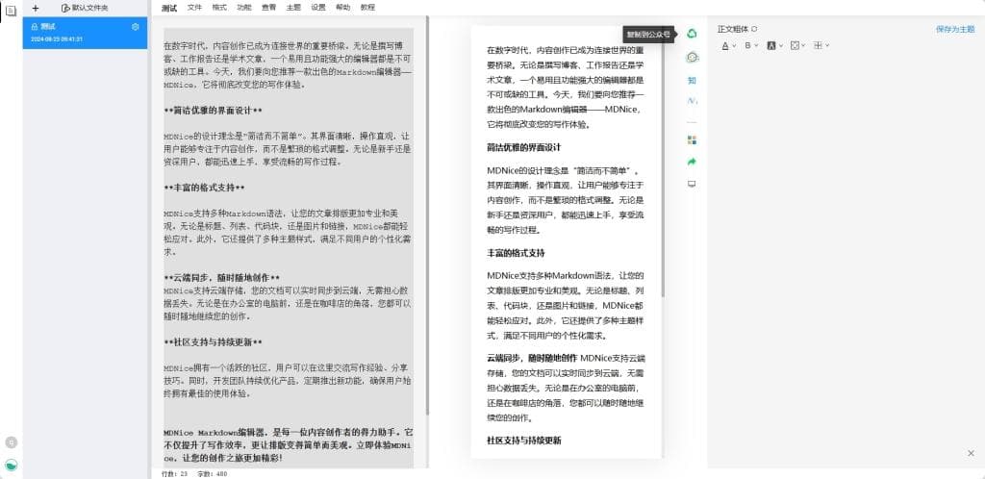Click the 行数: 23 status text
The image size is (985, 479).
(175, 474)
